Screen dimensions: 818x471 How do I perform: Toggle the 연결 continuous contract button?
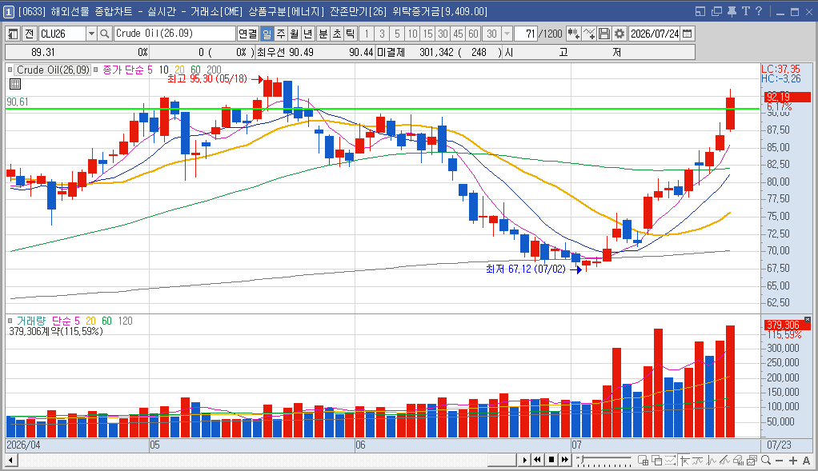(x=248, y=34)
